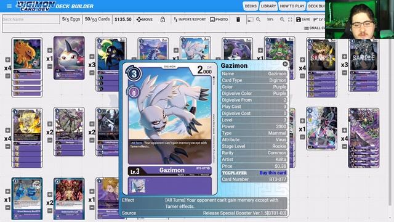The width and height of the screenshot is (394, 222).
Task: Click the Deck Name input field
Action: tap(31, 19)
